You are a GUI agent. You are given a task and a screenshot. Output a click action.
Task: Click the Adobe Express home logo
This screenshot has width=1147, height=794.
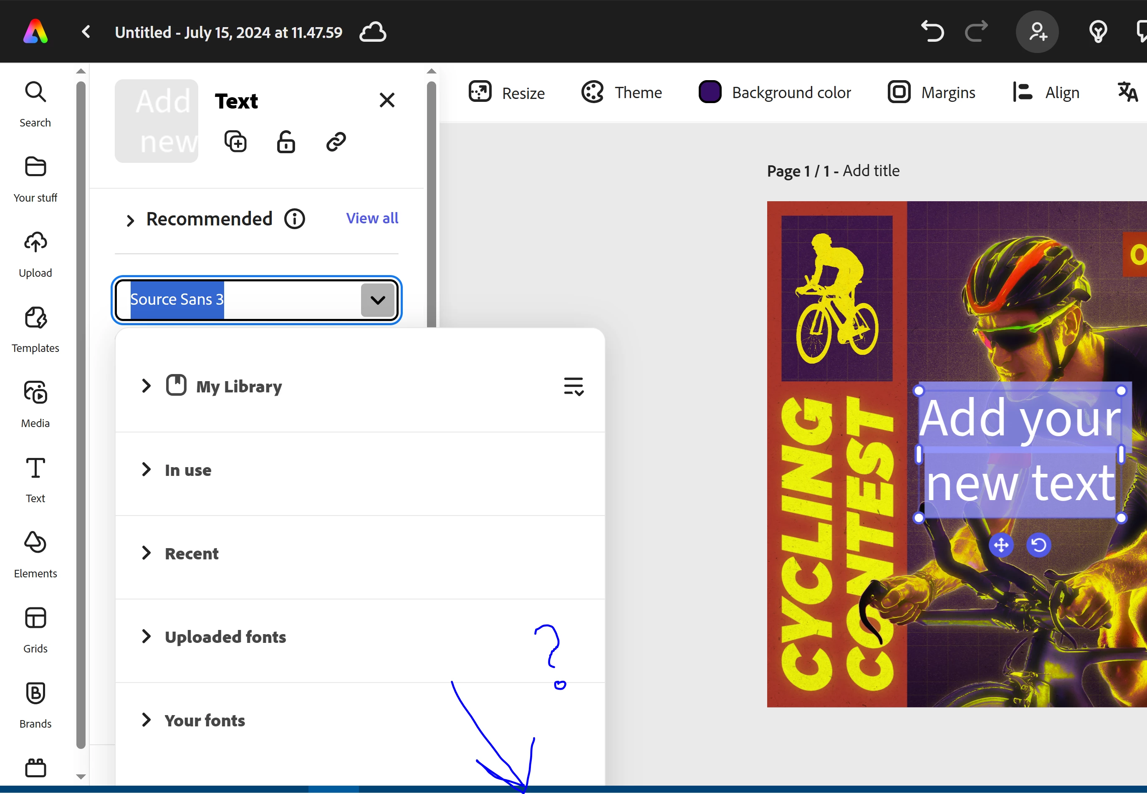click(35, 32)
